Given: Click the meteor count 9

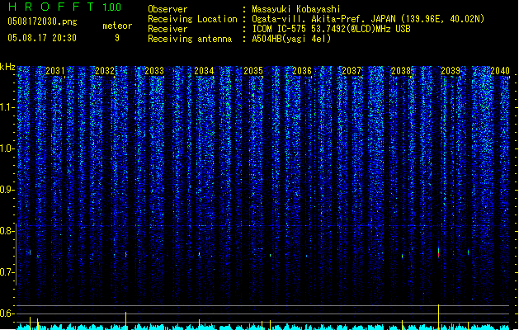Looking at the screenshot, I should pyautogui.click(x=117, y=38).
